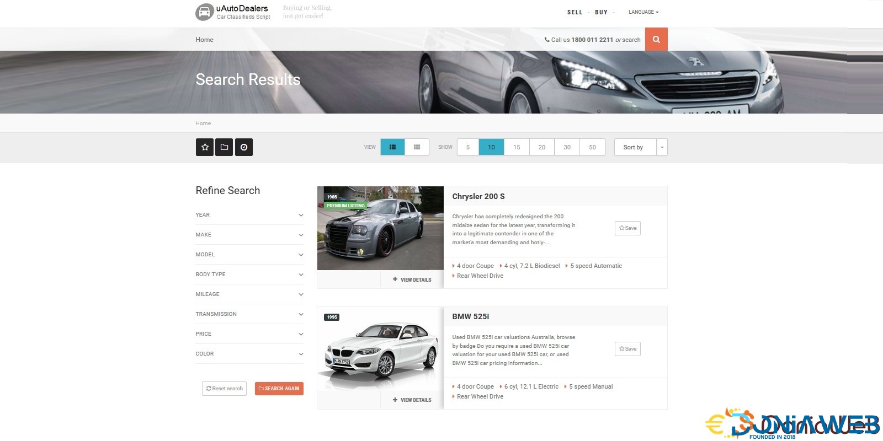
Task: Open the folder icon button
Action: 224,147
